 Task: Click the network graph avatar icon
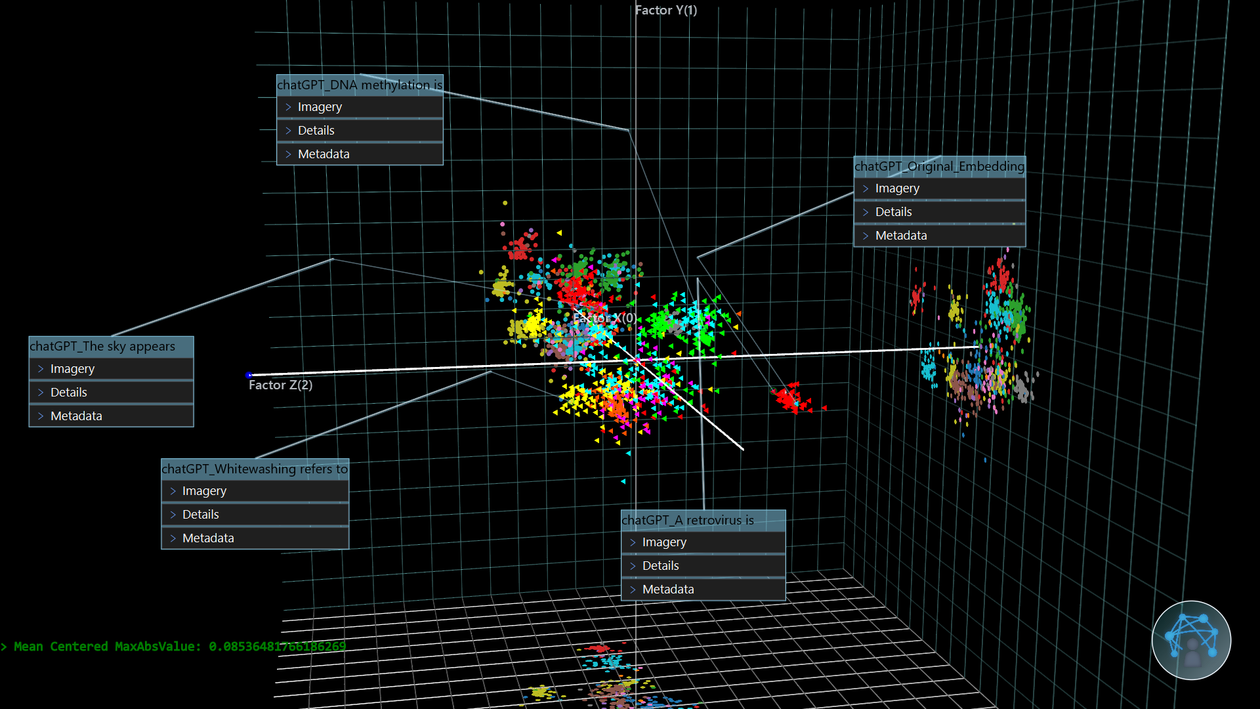point(1191,640)
